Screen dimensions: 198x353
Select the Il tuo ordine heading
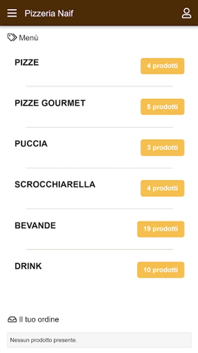tap(39, 319)
